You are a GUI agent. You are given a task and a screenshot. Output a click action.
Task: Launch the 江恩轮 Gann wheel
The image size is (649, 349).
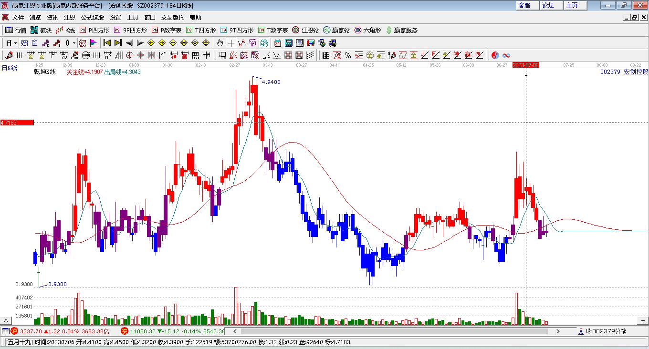pyautogui.click(x=305, y=30)
